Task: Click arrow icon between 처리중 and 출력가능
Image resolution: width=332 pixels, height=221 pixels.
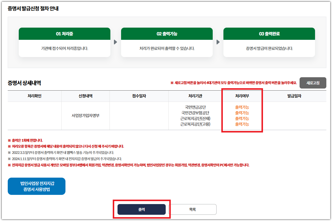Action: (115, 42)
